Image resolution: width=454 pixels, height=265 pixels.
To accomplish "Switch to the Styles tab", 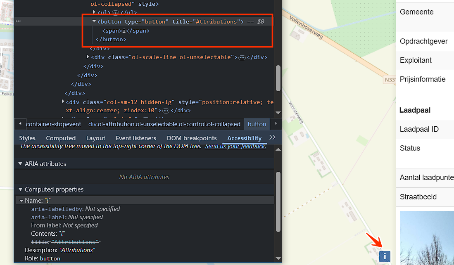I will (x=27, y=138).
